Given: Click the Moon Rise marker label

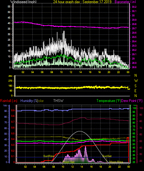Looking at the screenshot, I should (116, 162).
